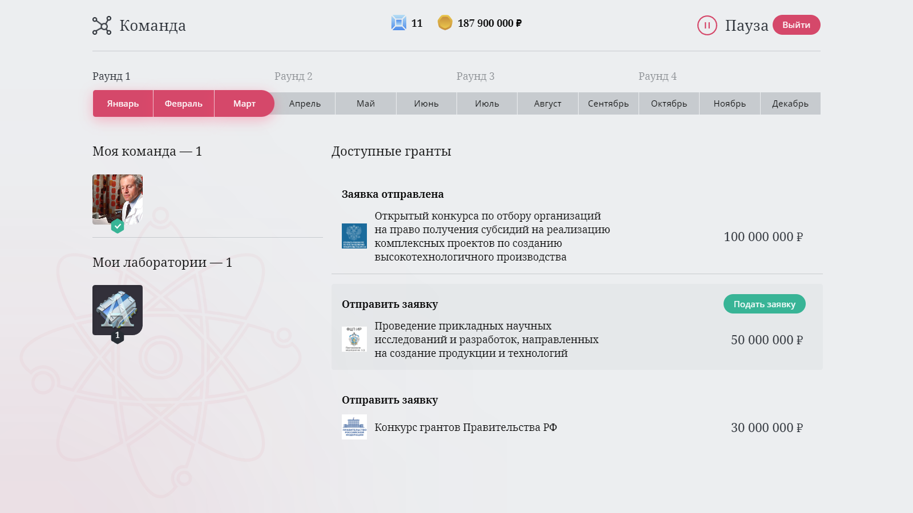Click the ФЦП ИР grant logo

(x=354, y=339)
